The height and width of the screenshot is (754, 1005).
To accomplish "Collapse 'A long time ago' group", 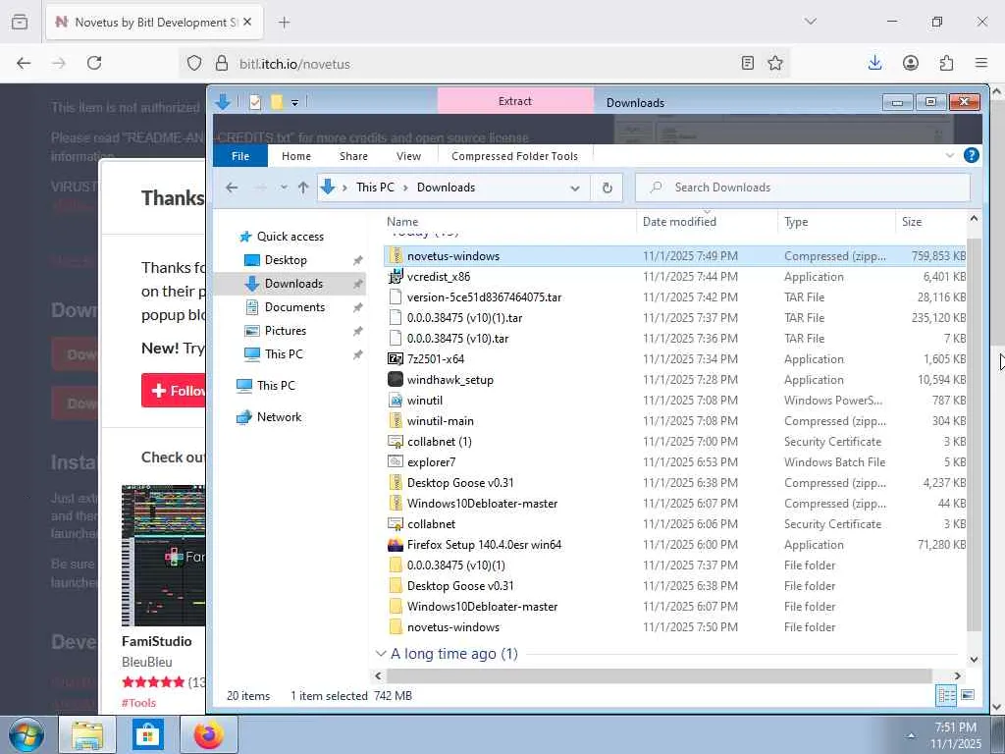I will pyautogui.click(x=381, y=653).
